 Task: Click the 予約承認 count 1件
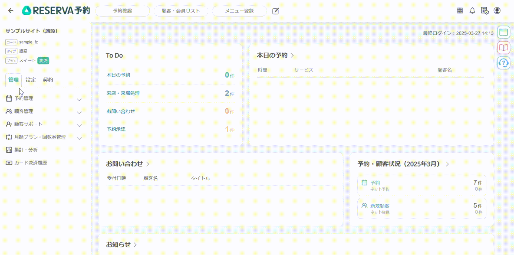(x=229, y=129)
